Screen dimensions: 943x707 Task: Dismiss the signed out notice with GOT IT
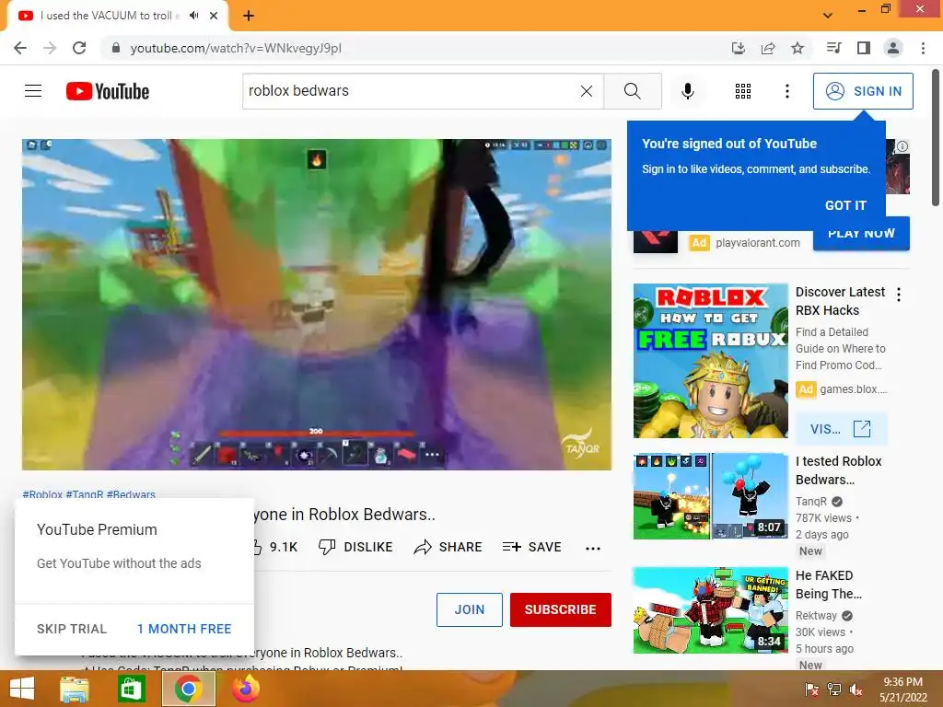(845, 205)
